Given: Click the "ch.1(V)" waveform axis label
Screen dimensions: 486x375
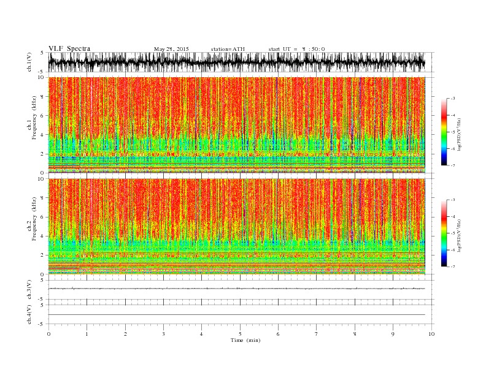Looking at the screenshot, I should [29, 62].
